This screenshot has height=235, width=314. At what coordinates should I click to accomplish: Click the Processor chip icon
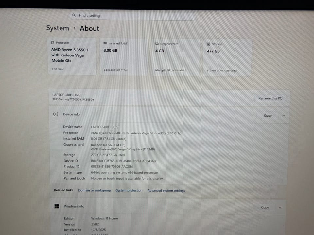pos(53,42)
